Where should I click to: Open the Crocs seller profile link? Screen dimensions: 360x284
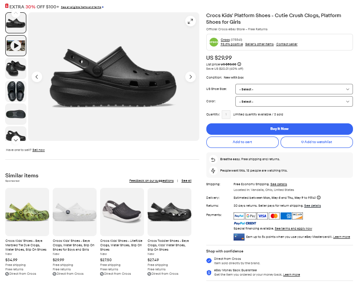225,40
